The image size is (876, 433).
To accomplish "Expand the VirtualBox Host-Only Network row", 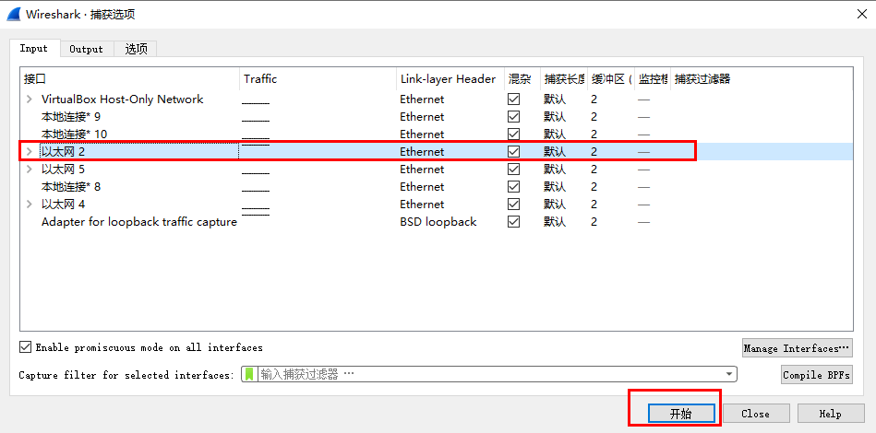I will 30,99.
